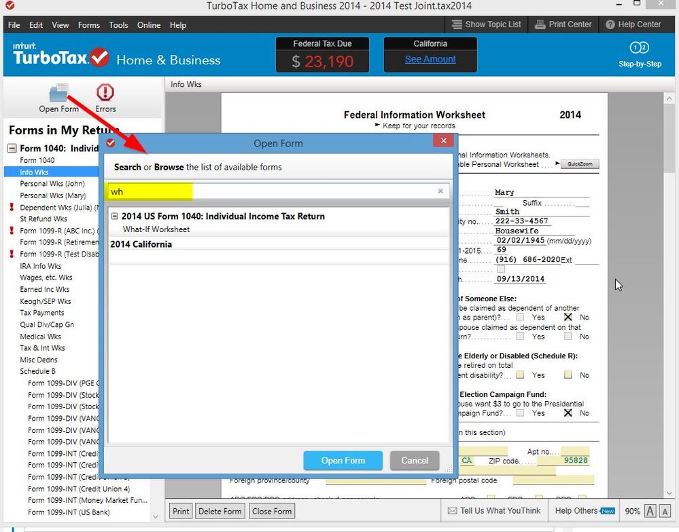Click the Open Form button in dialog
Screen dimensions: 679x532
[343, 461]
